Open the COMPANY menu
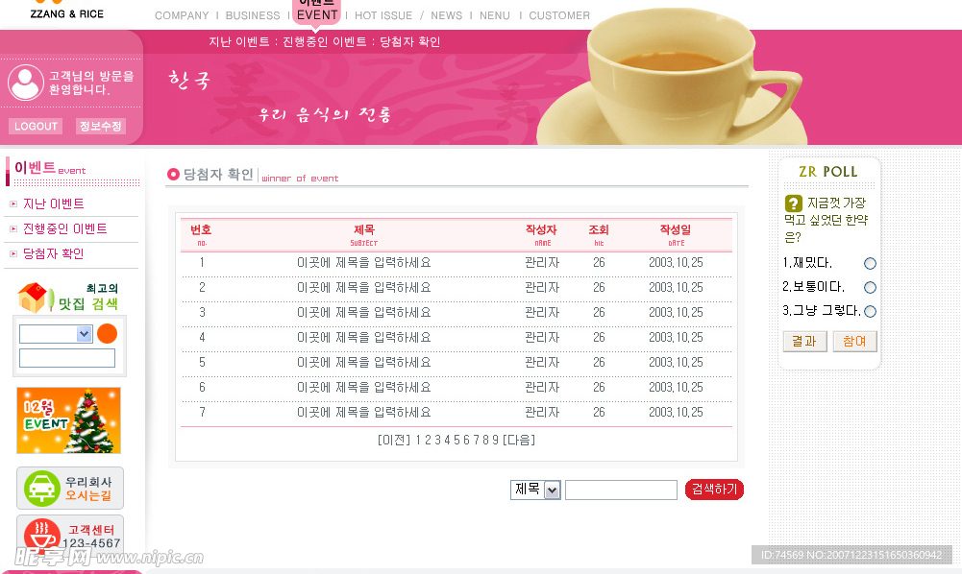 click(x=182, y=15)
